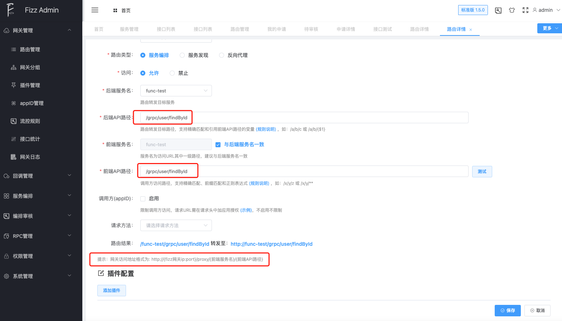This screenshot has width=562, height=321.
Task: Click the 插件管理 pin icon
Action: click(14, 85)
